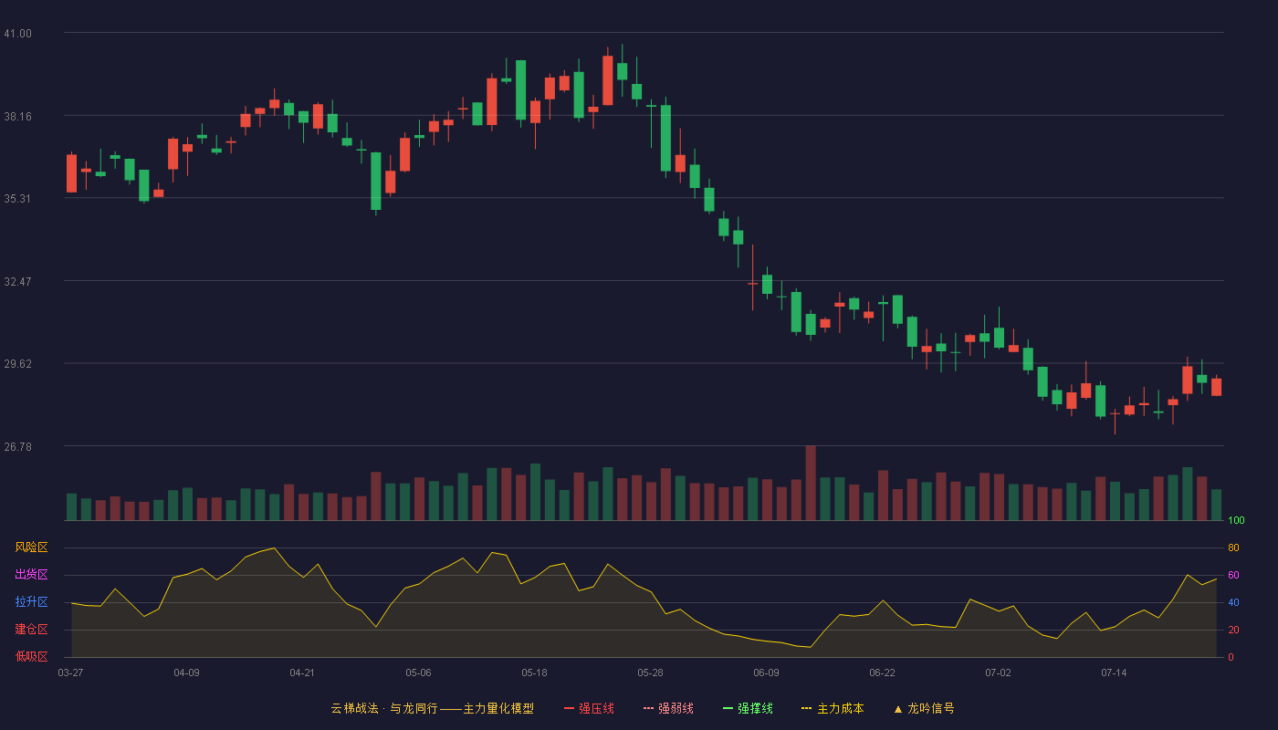The height and width of the screenshot is (730, 1278).
Task: Click the 07-02 date label
Action: point(998,673)
